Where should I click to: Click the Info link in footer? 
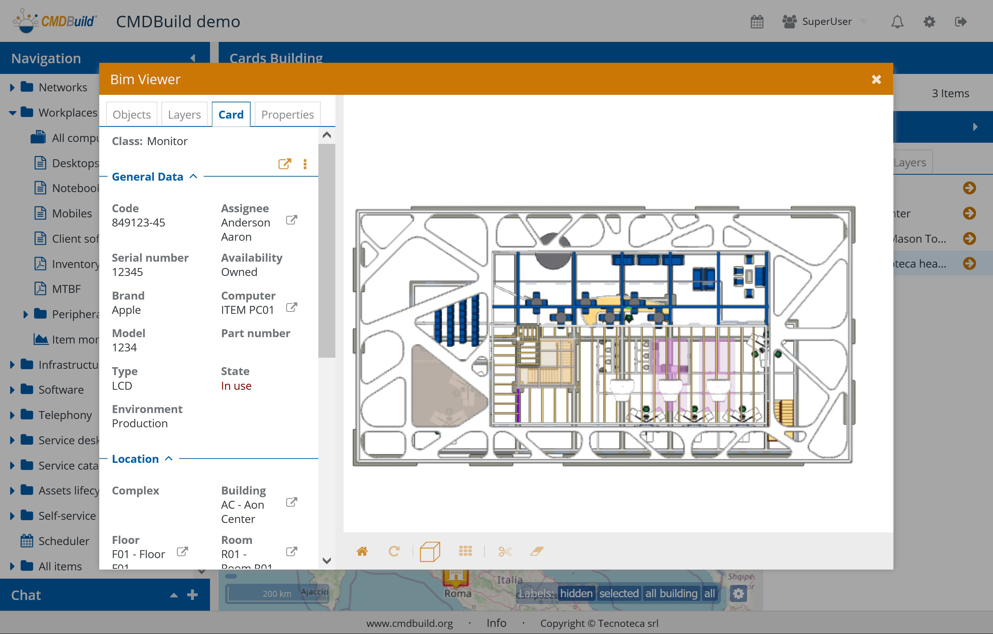click(496, 623)
